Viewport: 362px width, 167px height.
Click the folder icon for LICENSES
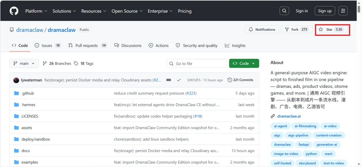16,116
